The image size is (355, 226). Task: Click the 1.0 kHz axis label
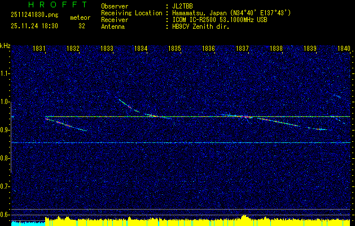[5, 102]
